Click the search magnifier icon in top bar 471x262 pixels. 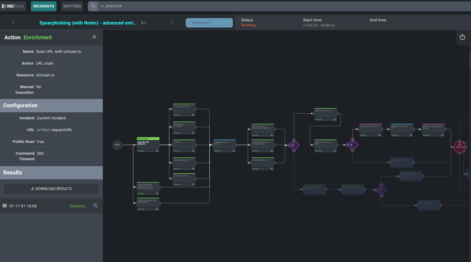[93, 6]
